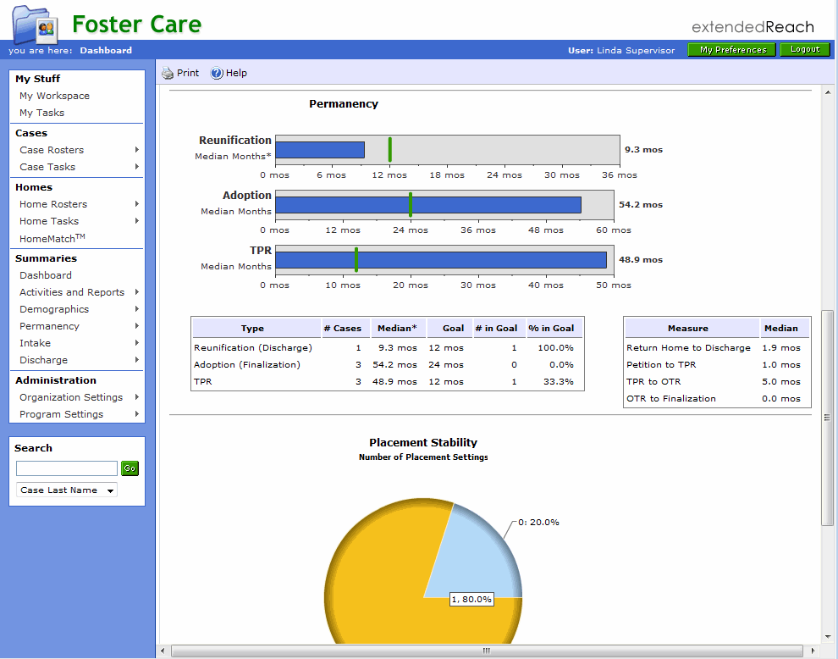Viewport: 838px width, 659px height.
Task: Expand the Program Settings submenu arrow
Action: click(137, 414)
